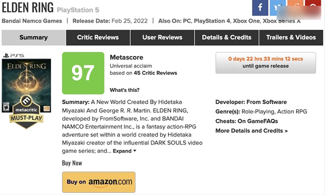This screenshot has width=325, height=195.
Task: Expand the game summary text
Action: (124, 151)
